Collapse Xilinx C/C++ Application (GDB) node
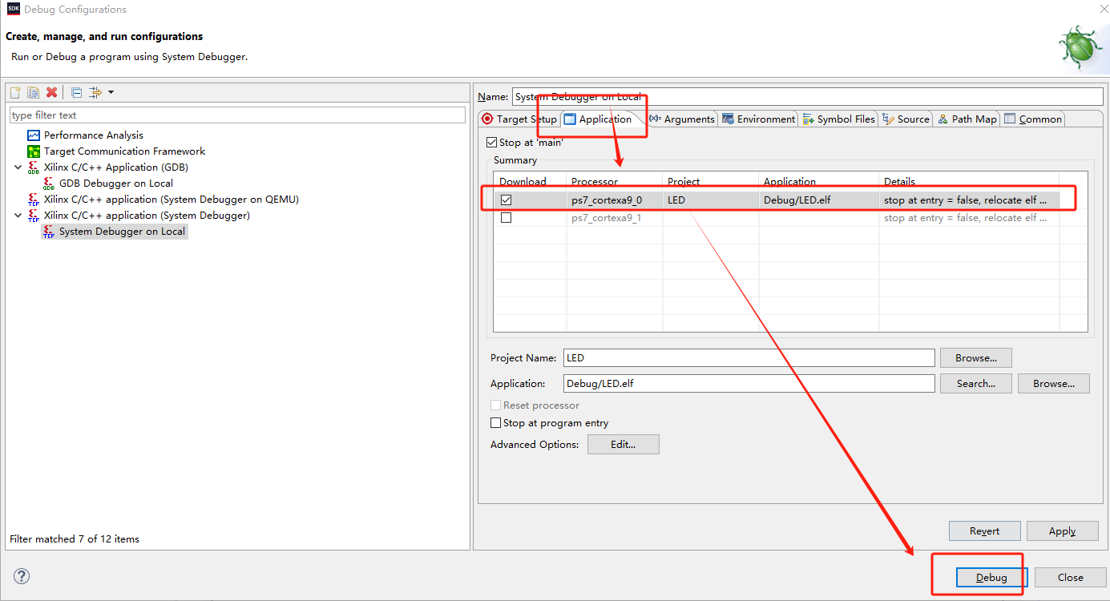Screen dimensions: 1110x601 (18, 167)
